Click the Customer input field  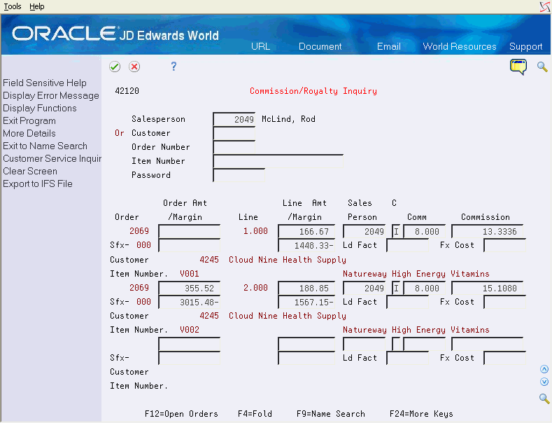click(234, 134)
